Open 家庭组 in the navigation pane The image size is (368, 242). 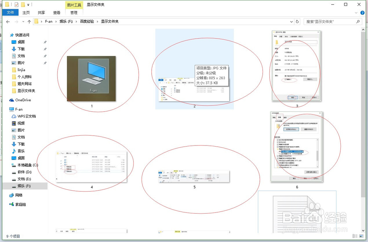tap(20, 204)
